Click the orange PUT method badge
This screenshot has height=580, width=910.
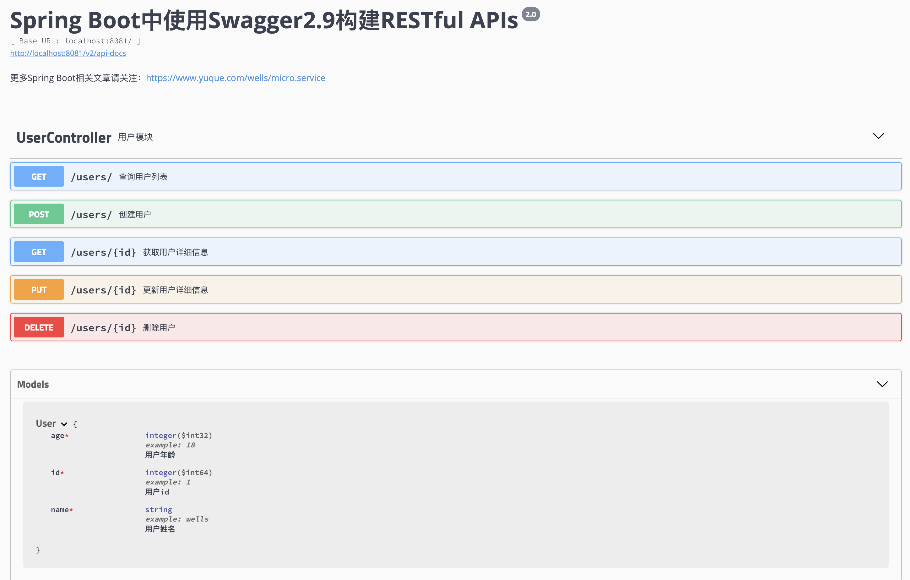click(x=39, y=290)
